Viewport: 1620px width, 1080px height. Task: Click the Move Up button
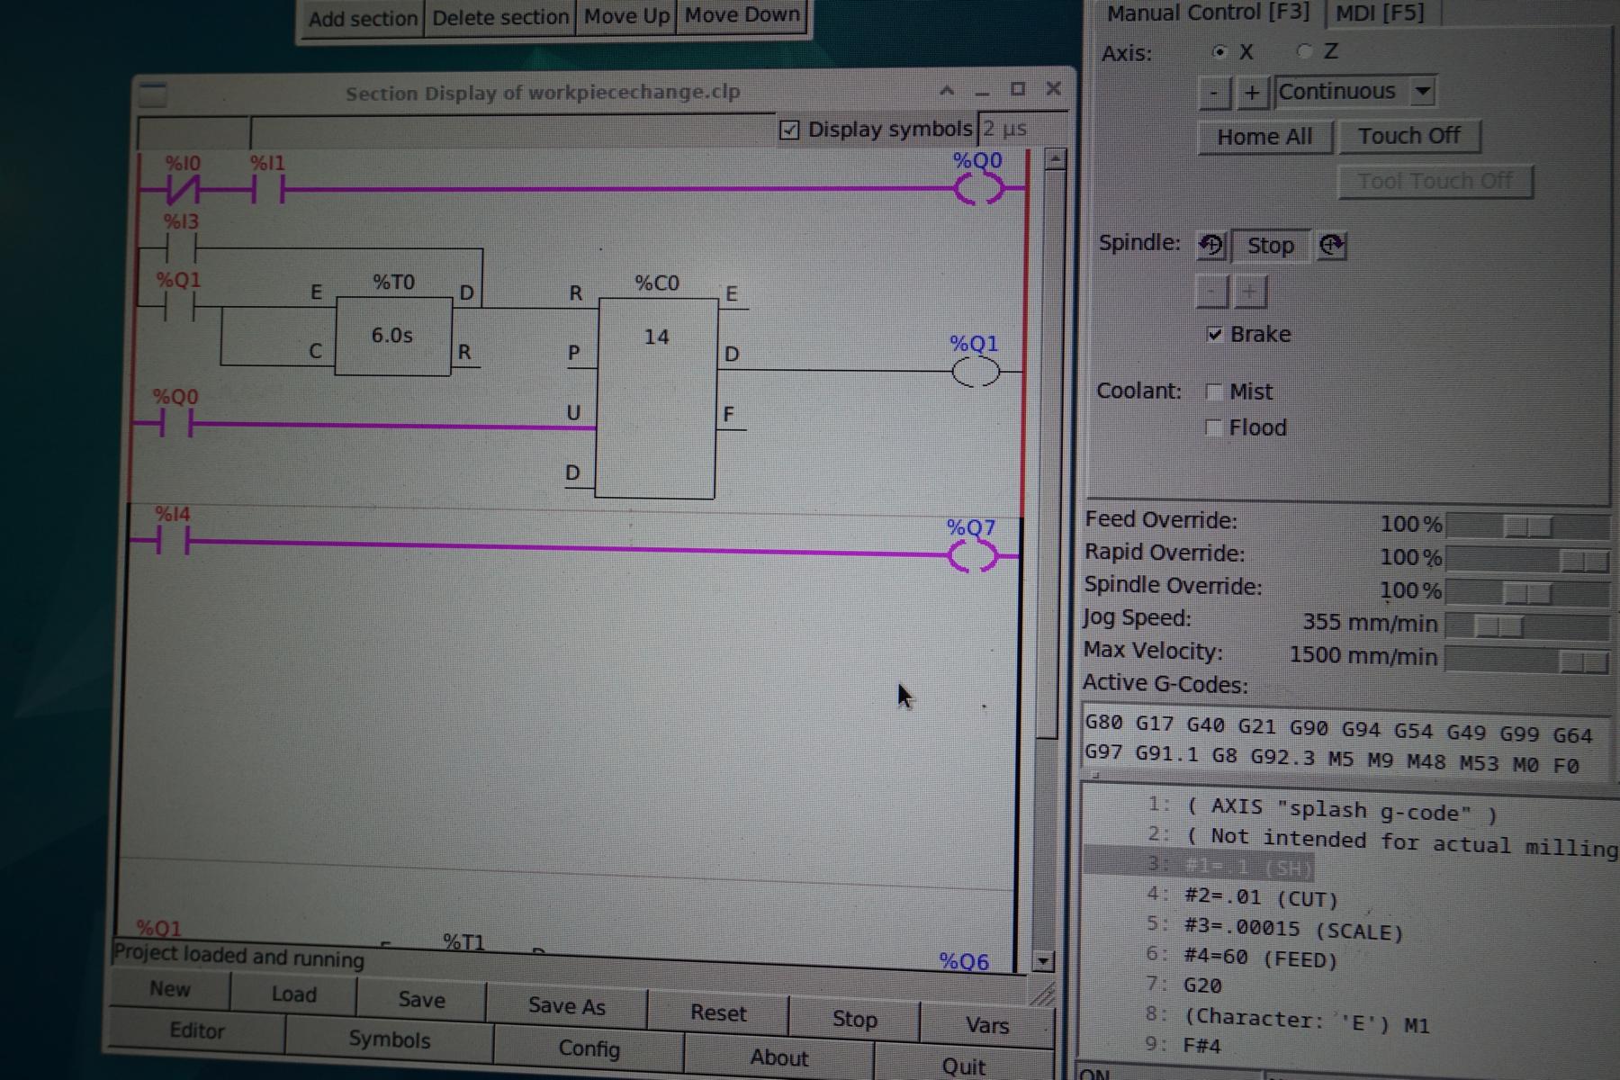(626, 16)
